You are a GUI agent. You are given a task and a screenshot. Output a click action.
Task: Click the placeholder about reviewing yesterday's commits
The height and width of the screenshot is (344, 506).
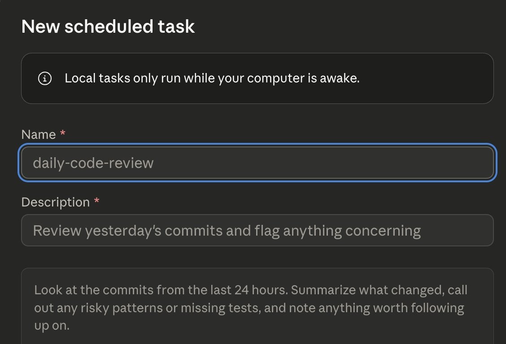(x=226, y=230)
